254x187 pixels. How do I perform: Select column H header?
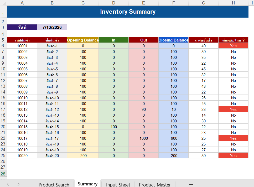point(233,3)
